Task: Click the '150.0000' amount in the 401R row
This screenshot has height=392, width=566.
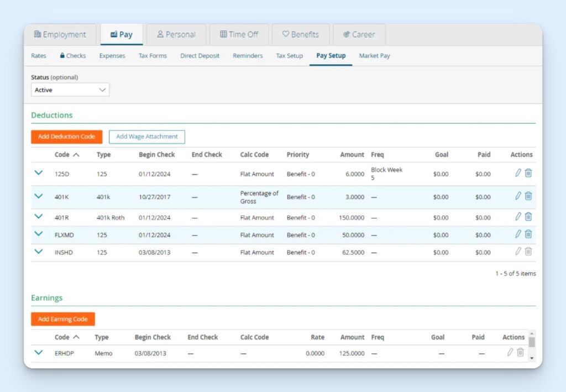Action: pyautogui.click(x=352, y=218)
